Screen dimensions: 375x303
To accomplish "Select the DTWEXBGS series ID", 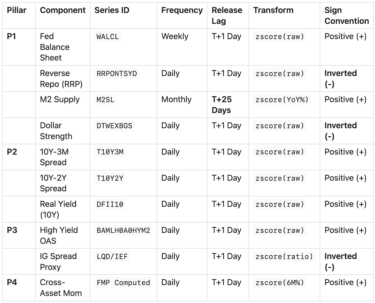I will click(x=114, y=126).
